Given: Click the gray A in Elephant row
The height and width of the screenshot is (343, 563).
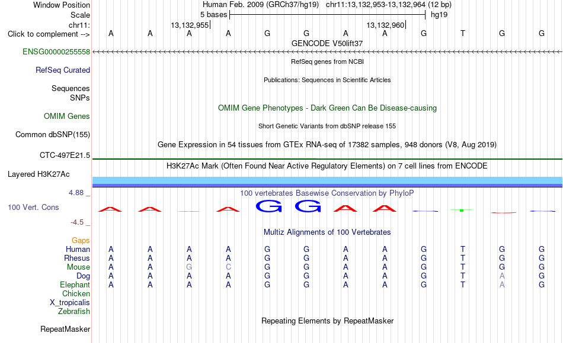Looking at the screenshot, I should pyautogui.click(x=502, y=284).
